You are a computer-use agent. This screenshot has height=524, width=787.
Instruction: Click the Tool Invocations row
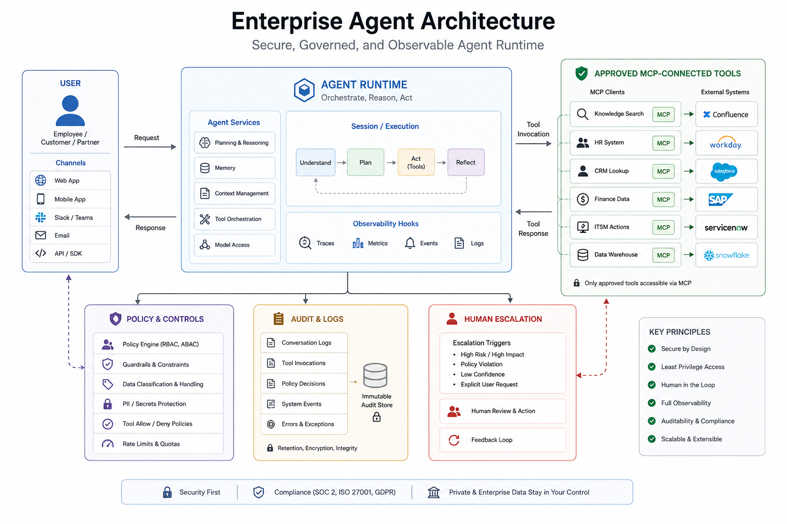point(304,363)
